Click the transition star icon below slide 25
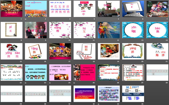 point(74,83)
